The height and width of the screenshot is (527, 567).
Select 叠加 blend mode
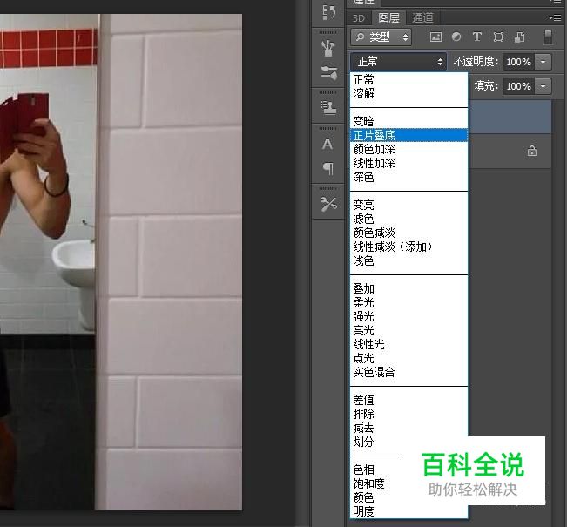pyautogui.click(x=409, y=288)
